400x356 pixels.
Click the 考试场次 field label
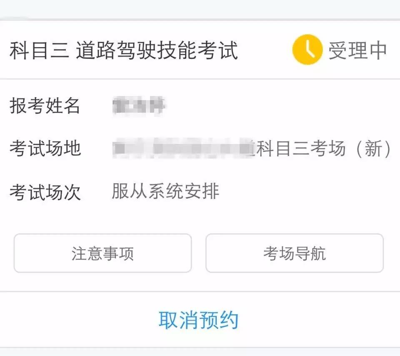coord(45,192)
